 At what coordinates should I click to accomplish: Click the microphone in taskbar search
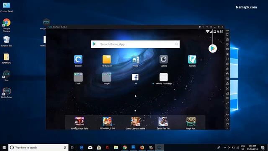(65, 147)
